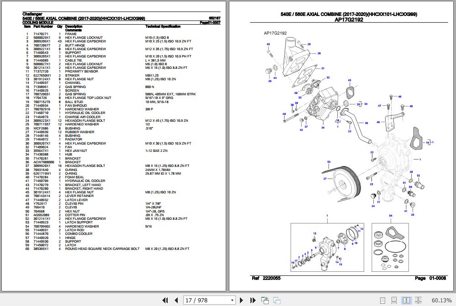Toggle continuous facing pages layout
The width and height of the screenshot is (456, 306).
tap(419, 300)
